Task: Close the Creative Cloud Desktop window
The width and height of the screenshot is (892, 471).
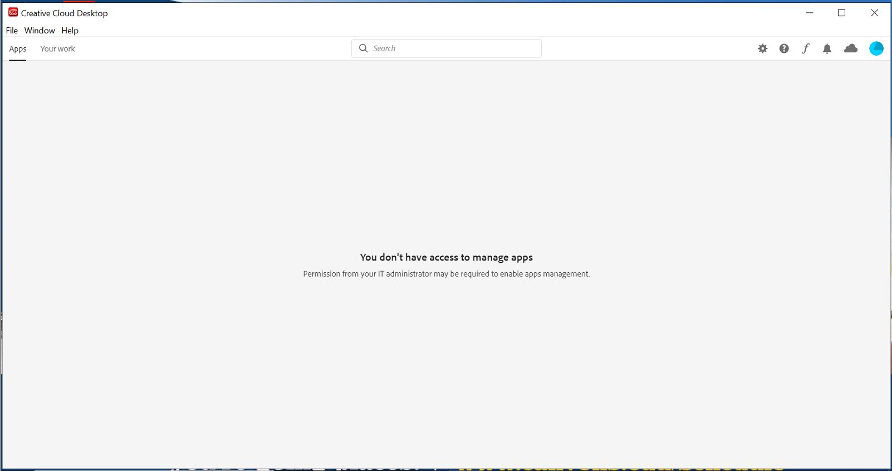Action: coord(874,13)
